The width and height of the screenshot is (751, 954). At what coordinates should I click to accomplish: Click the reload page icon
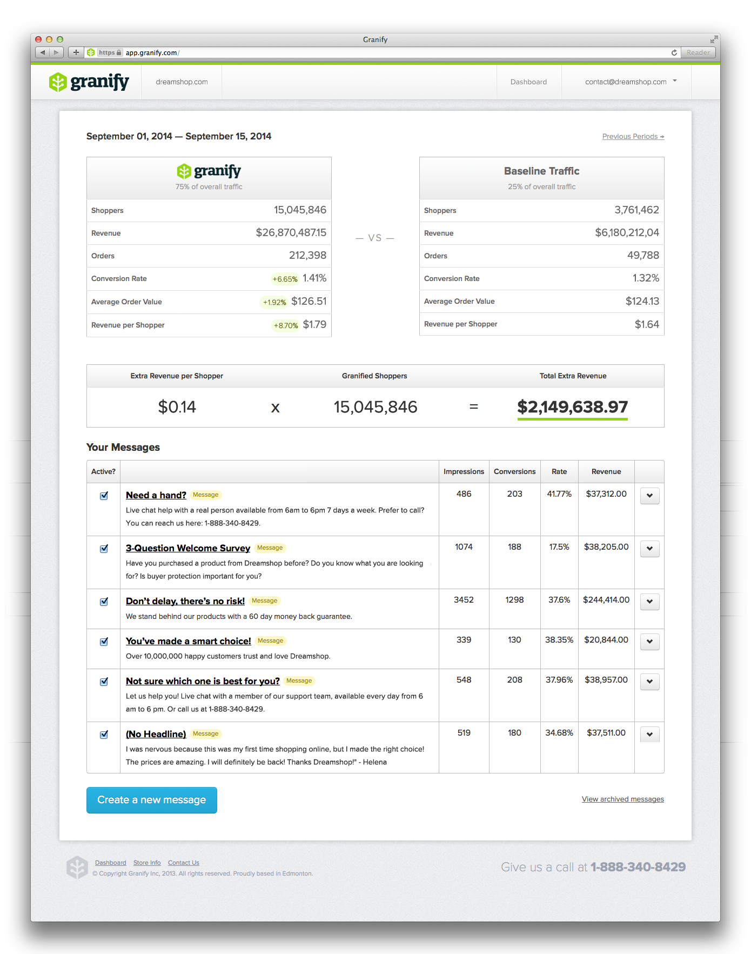674,52
